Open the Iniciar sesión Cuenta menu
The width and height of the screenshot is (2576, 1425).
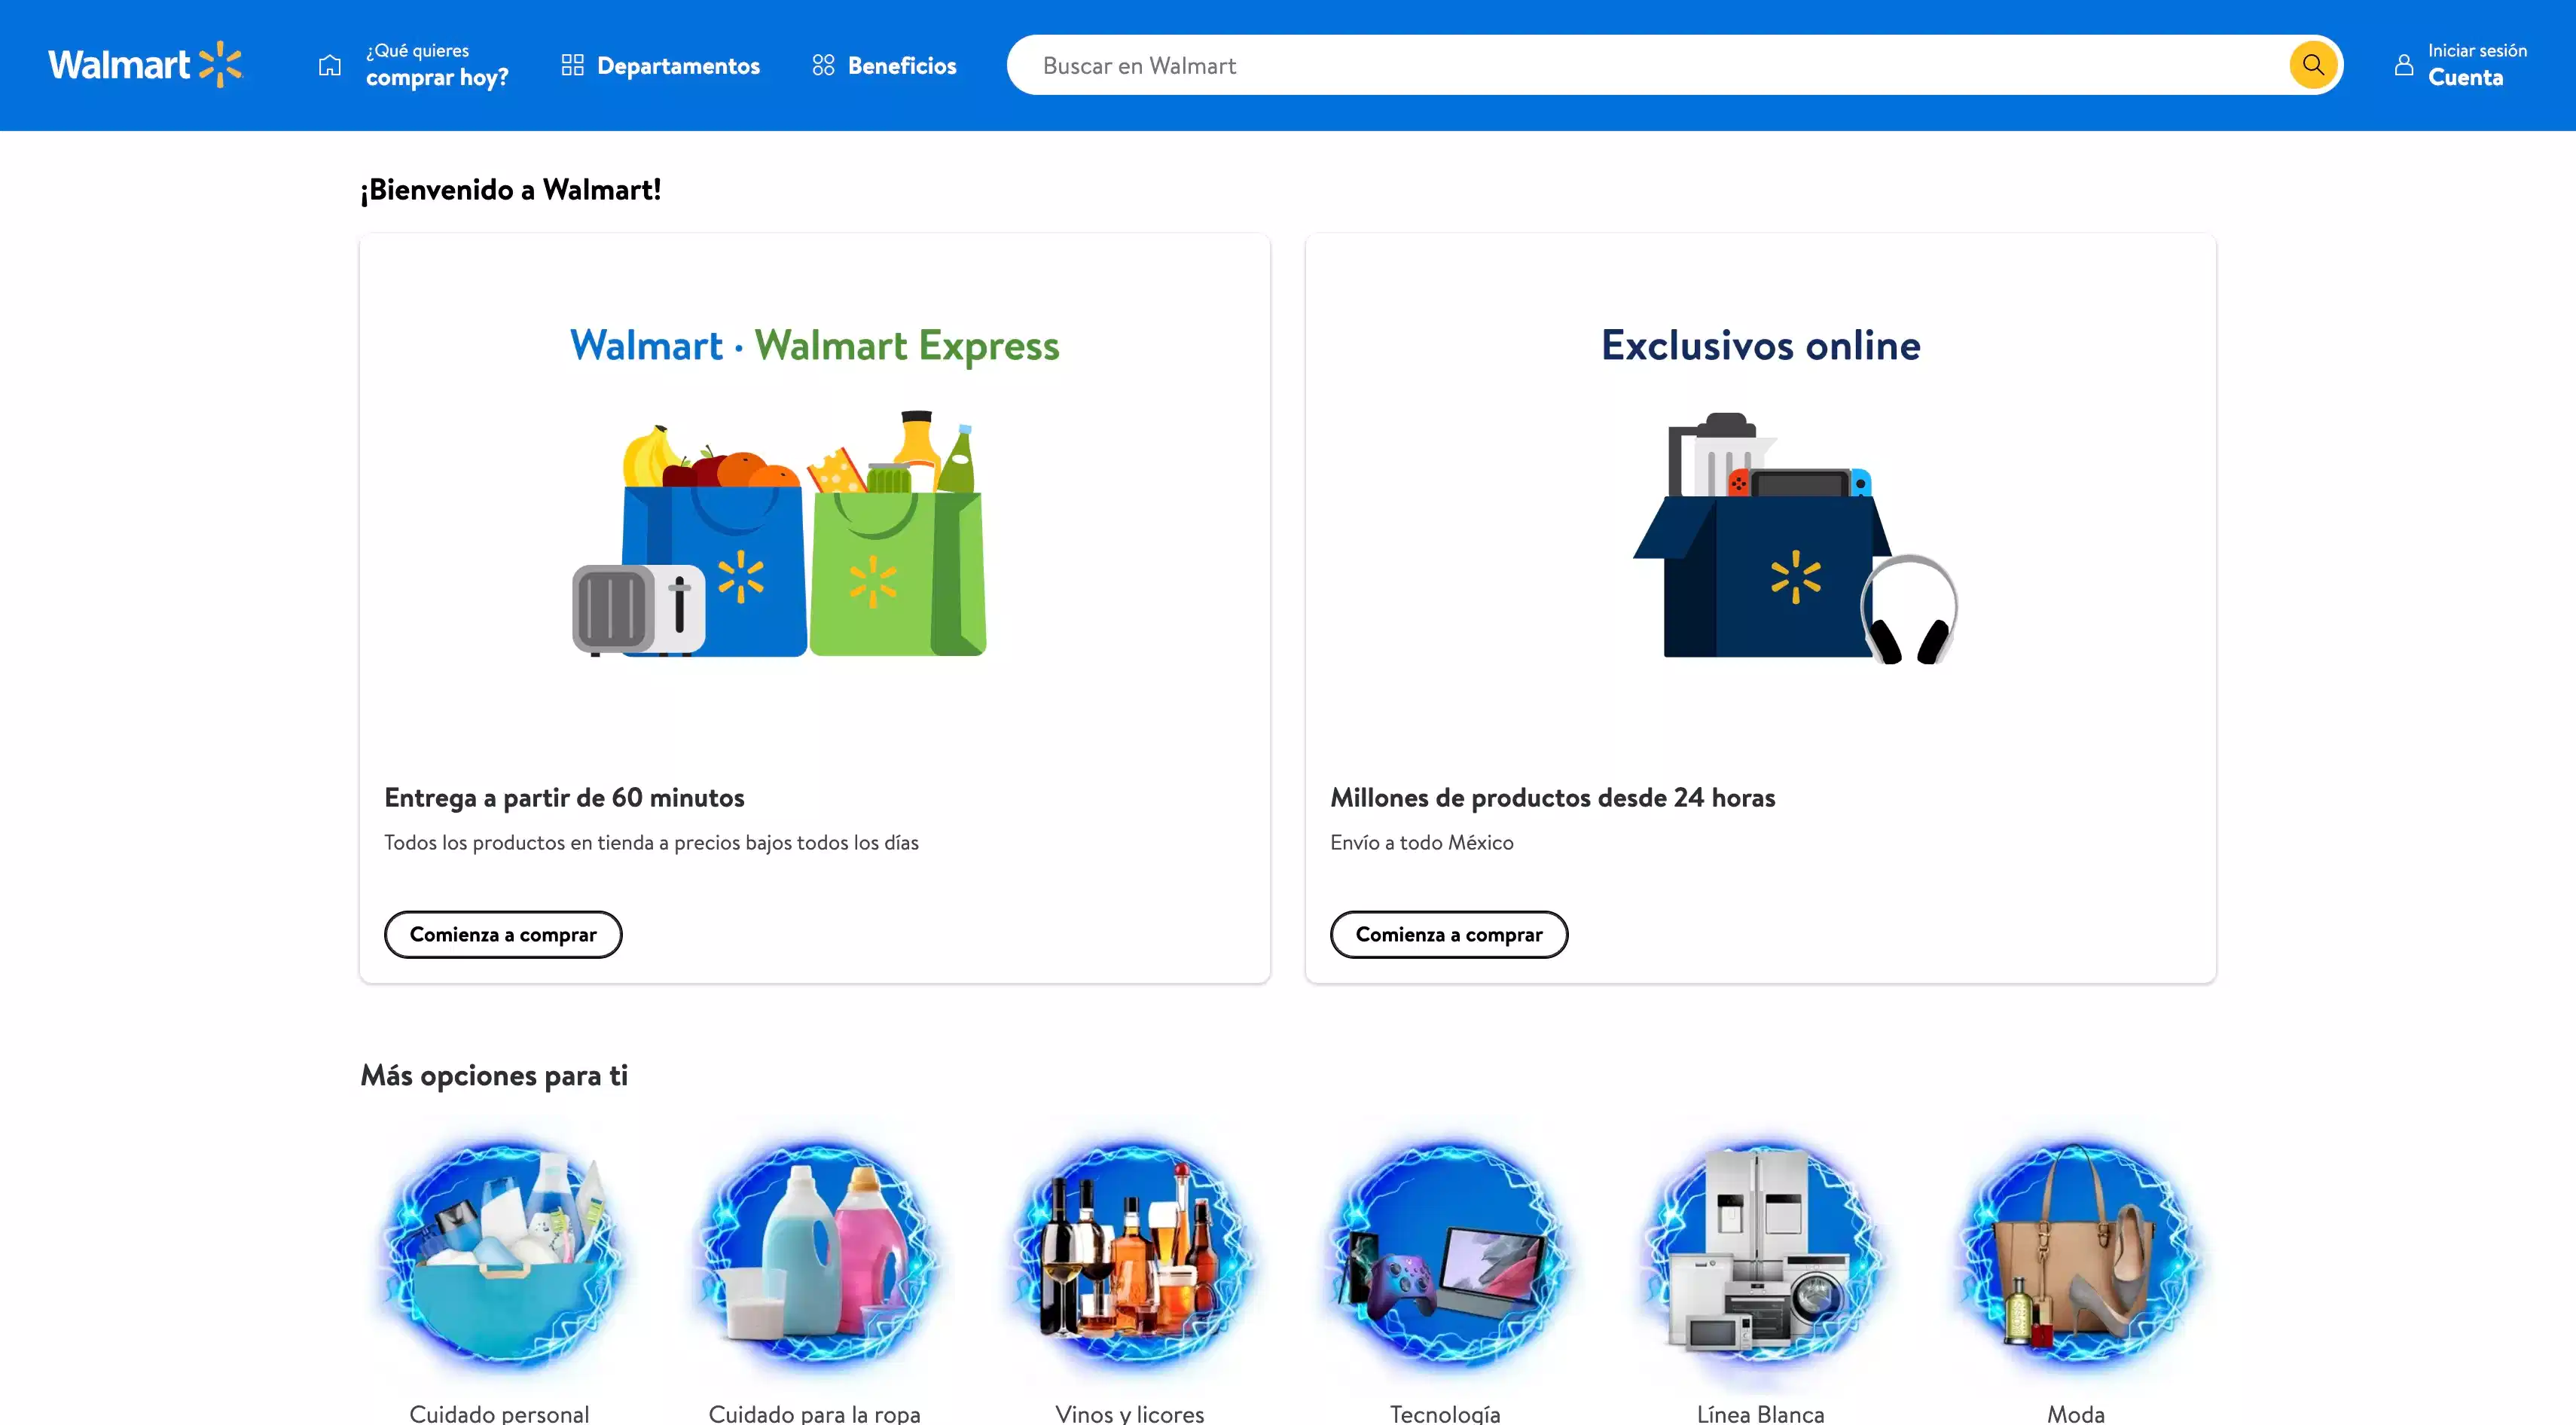tap(2460, 65)
